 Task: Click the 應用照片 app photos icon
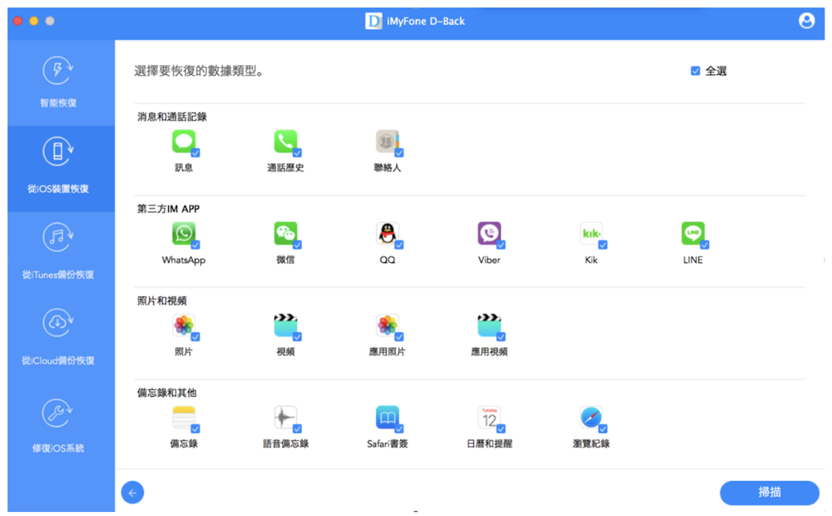tap(388, 325)
